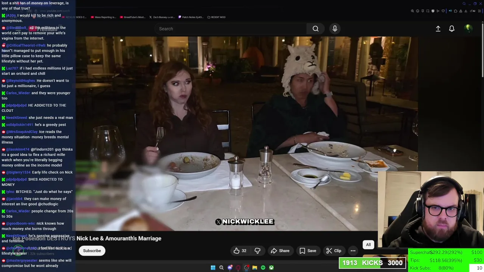Click chat username @goodboom-w6c
This screenshot has width=484, height=272.
pyautogui.click(x=20, y=223)
